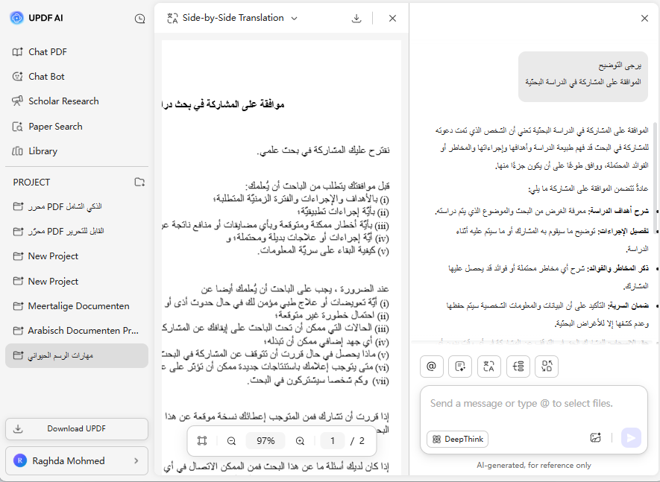Click the send message button
The width and height of the screenshot is (660, 482).
(631, 438)
